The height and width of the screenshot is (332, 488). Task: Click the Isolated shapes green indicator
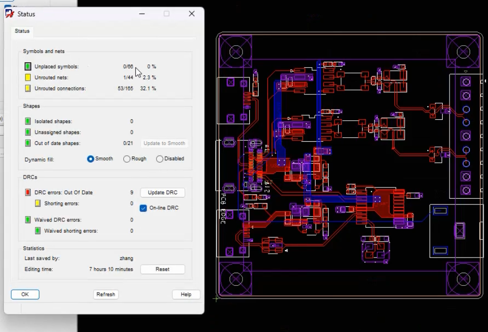(x=28, y=121)
